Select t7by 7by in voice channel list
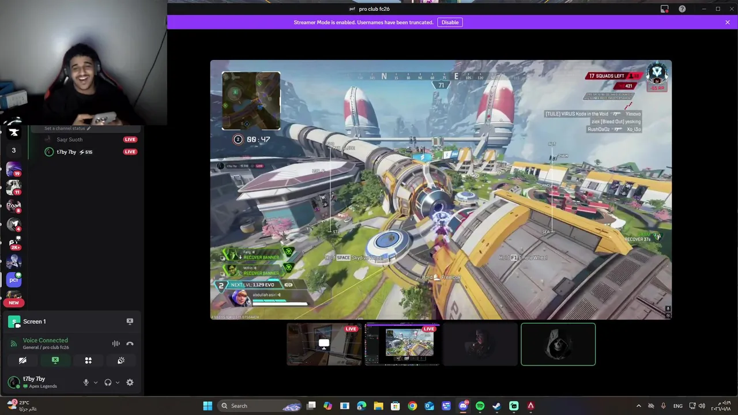 tap(66, 152)
